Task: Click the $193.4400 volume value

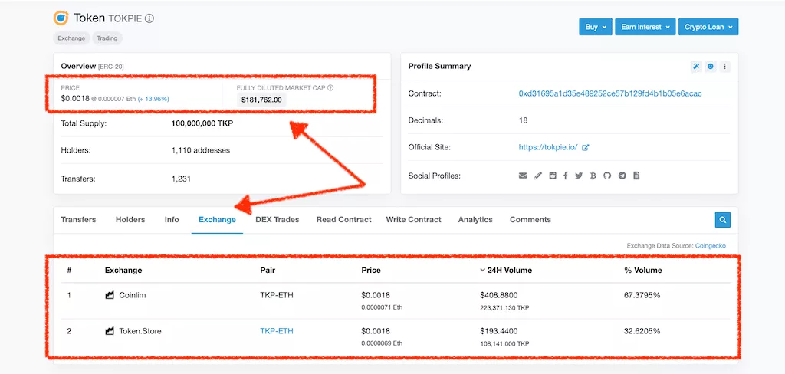Action: click(498, 331)
